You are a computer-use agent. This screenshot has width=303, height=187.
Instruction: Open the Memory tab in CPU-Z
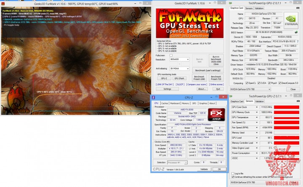tap(185, 103)
